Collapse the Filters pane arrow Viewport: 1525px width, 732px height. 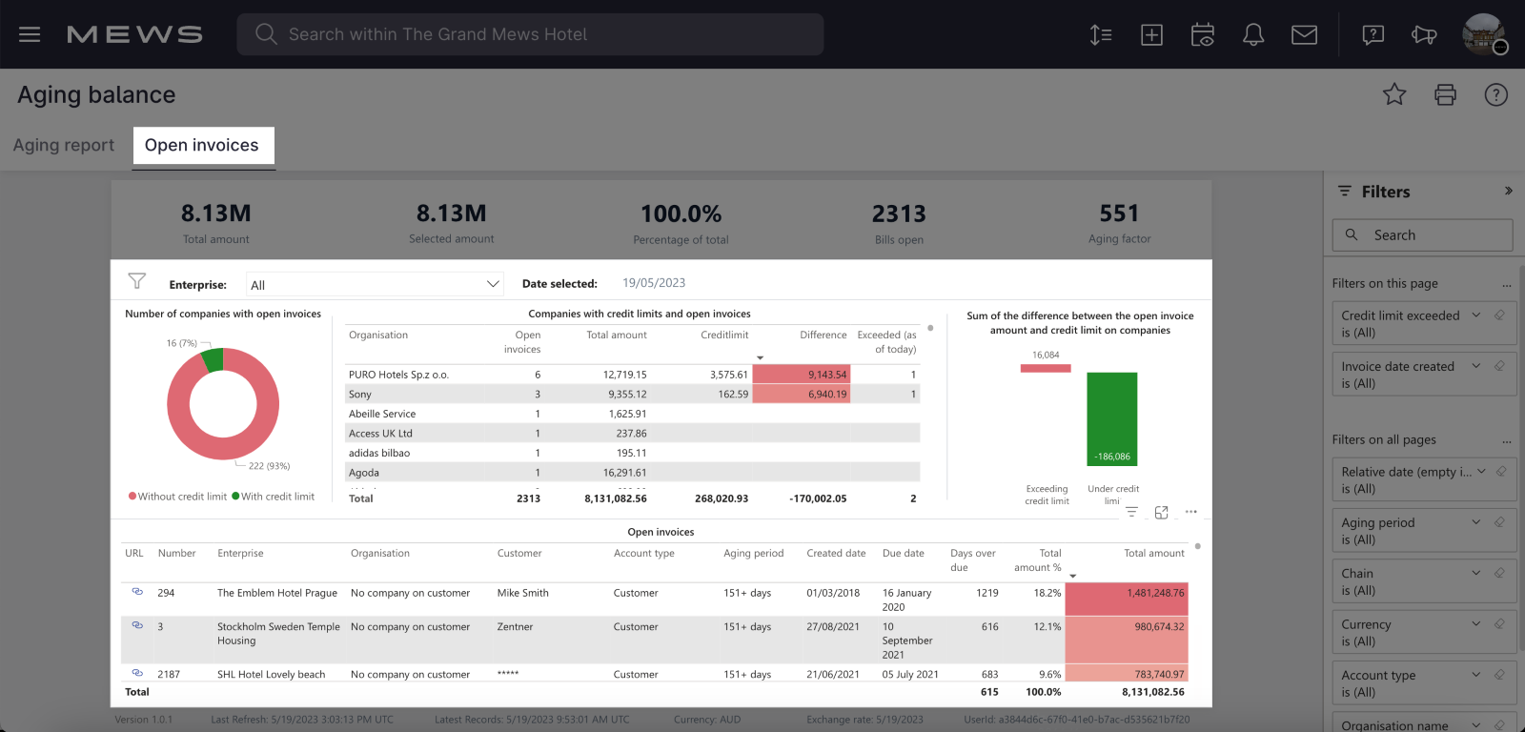(1508, 191)
